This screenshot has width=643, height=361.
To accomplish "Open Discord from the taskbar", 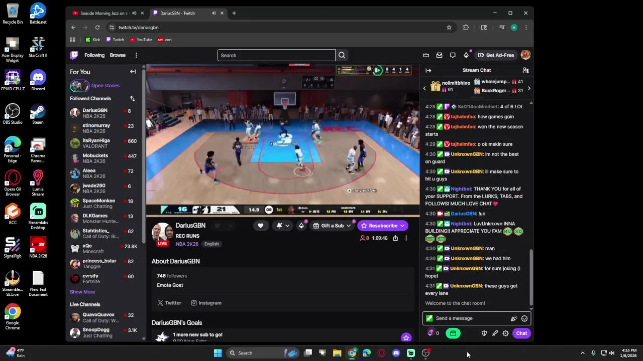I will tap(396, 353).
